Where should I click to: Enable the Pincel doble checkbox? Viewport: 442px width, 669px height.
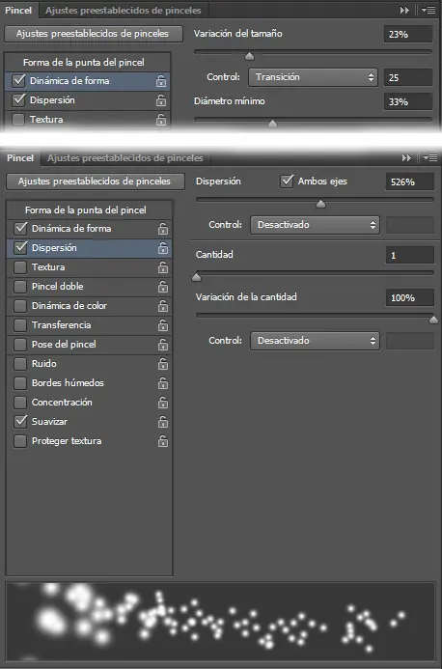20,287
